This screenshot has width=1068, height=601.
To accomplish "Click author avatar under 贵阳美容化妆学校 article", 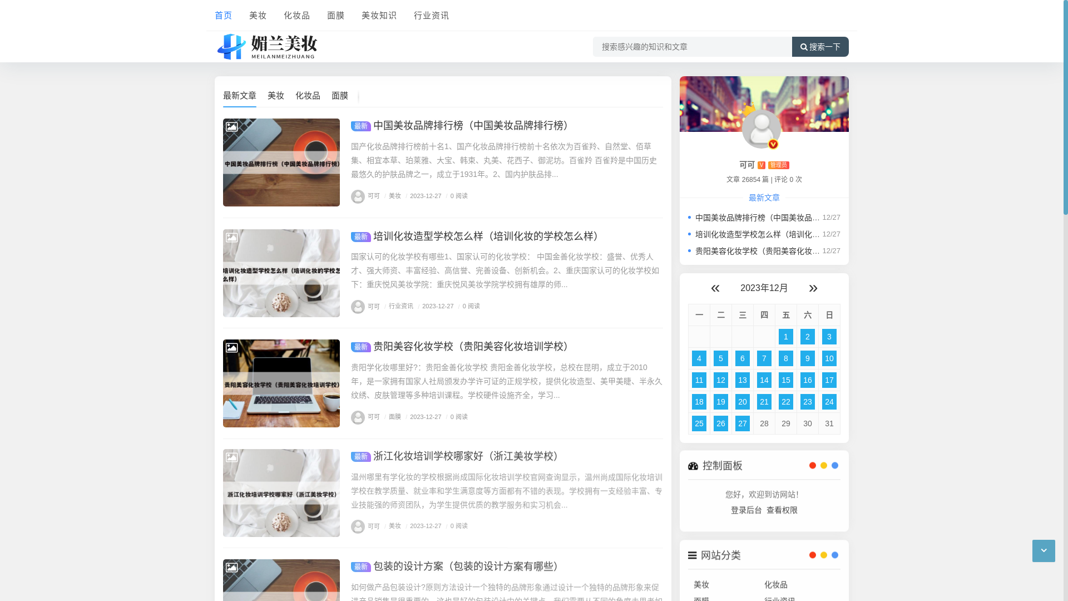I will tap(358, 417).
